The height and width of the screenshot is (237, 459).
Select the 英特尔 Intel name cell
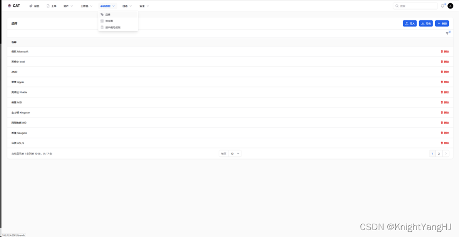click(18, 62)
